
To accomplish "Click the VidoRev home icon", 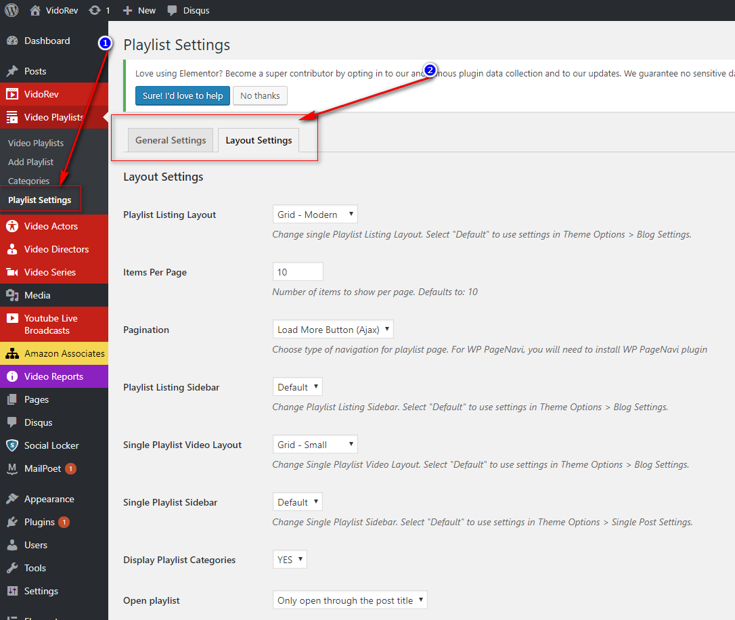I will tap(36, 10).
